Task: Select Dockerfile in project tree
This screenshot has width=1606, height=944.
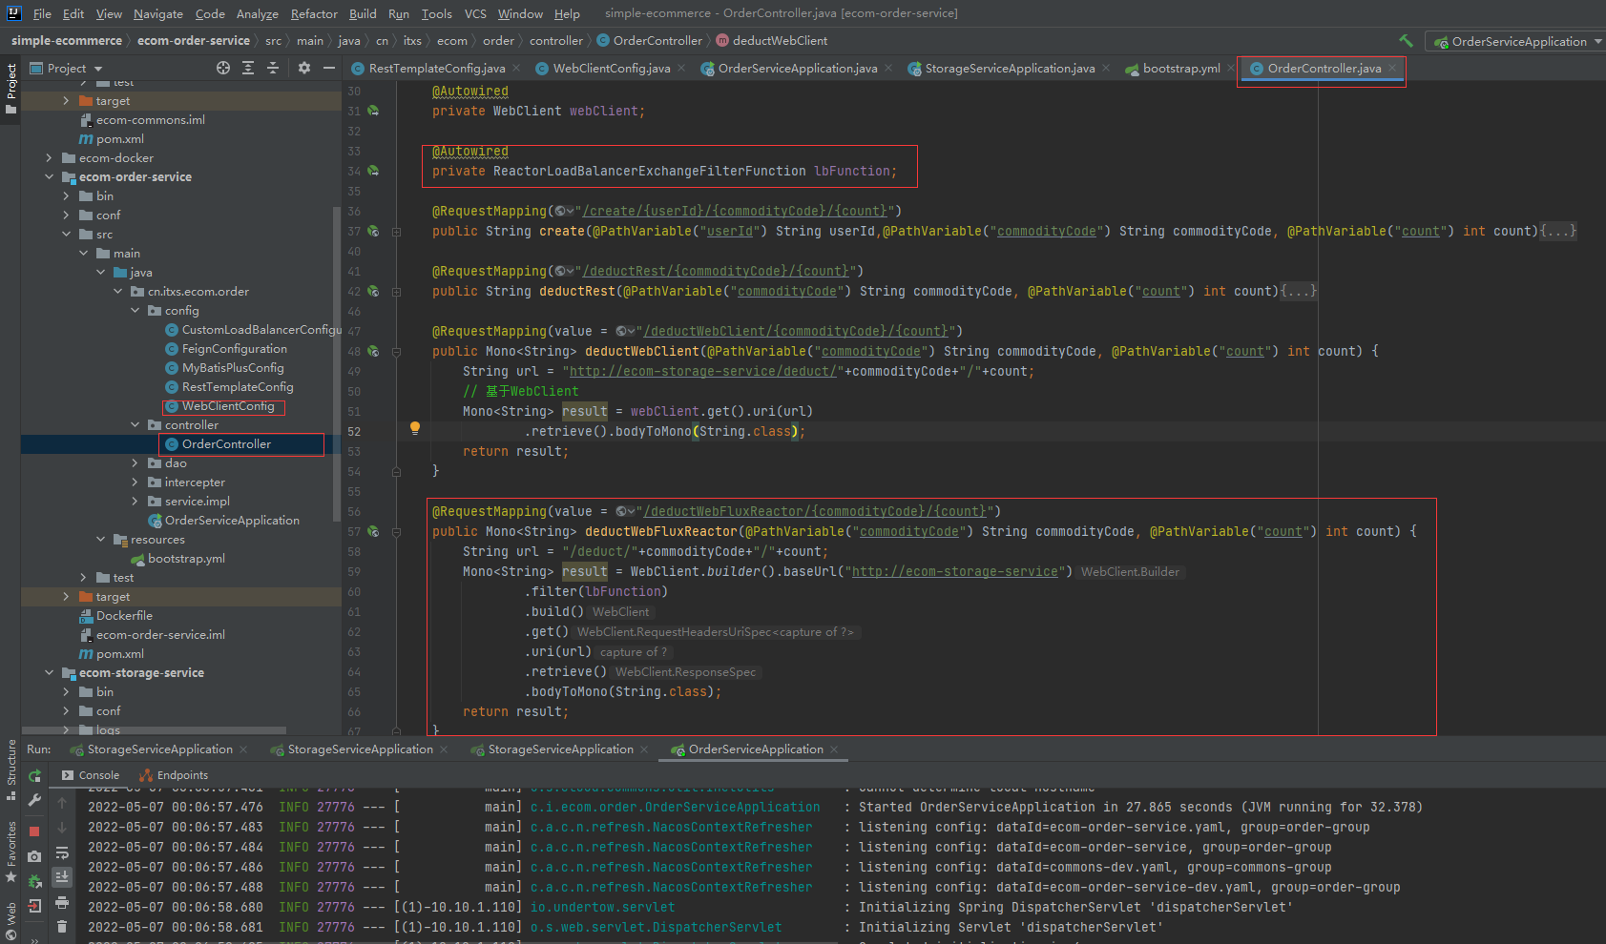Action: (x=124, y=616)
